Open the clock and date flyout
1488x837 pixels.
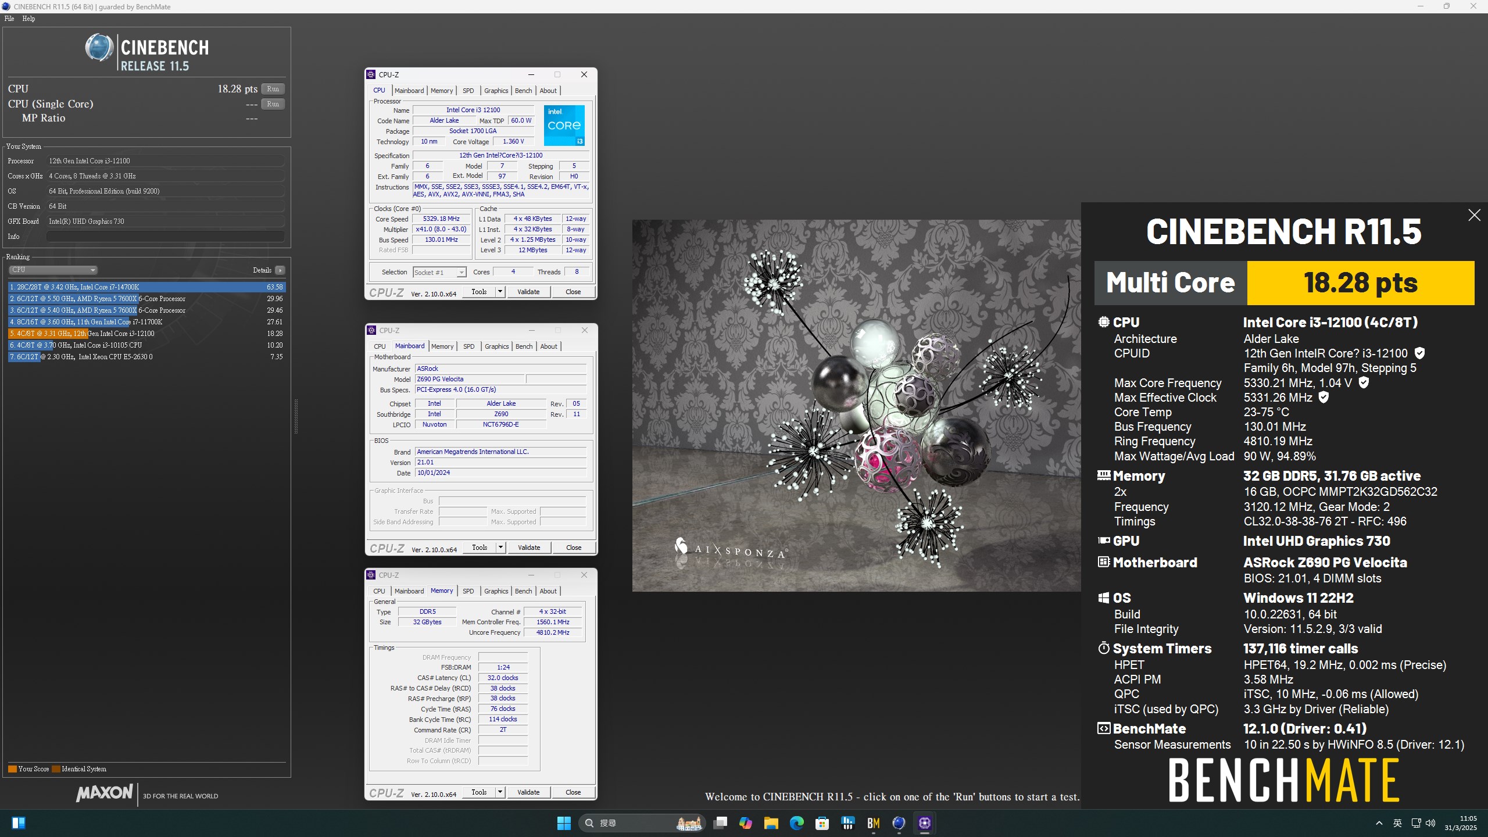(1461, 823)
